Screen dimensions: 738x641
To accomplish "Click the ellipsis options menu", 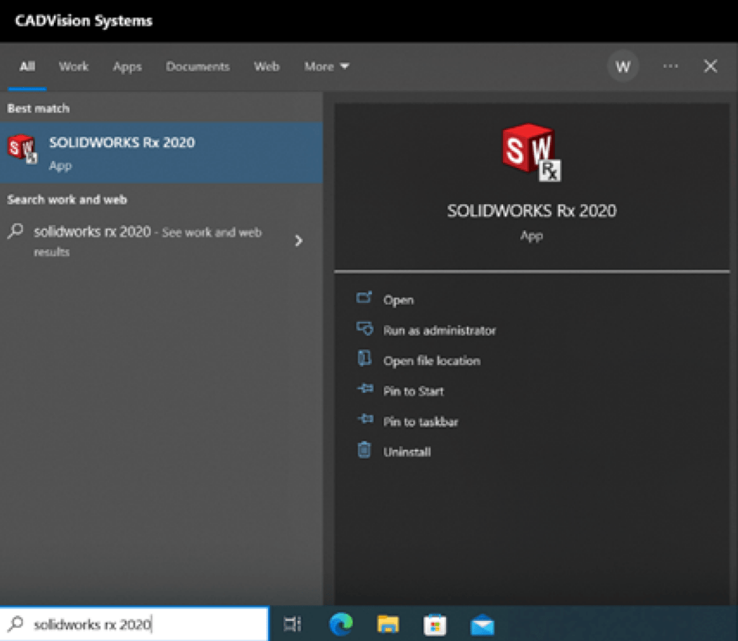I will [x=670, y=66].
